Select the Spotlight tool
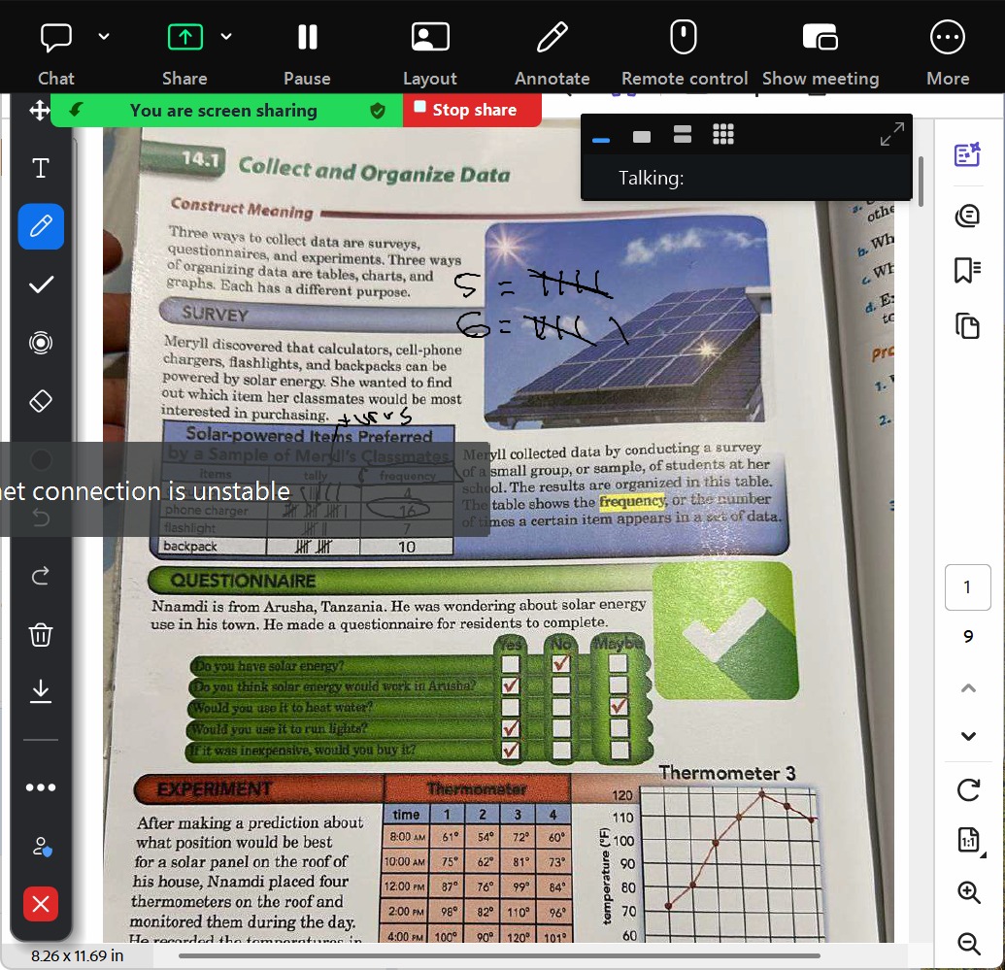1005x970 pixels. 41,343
